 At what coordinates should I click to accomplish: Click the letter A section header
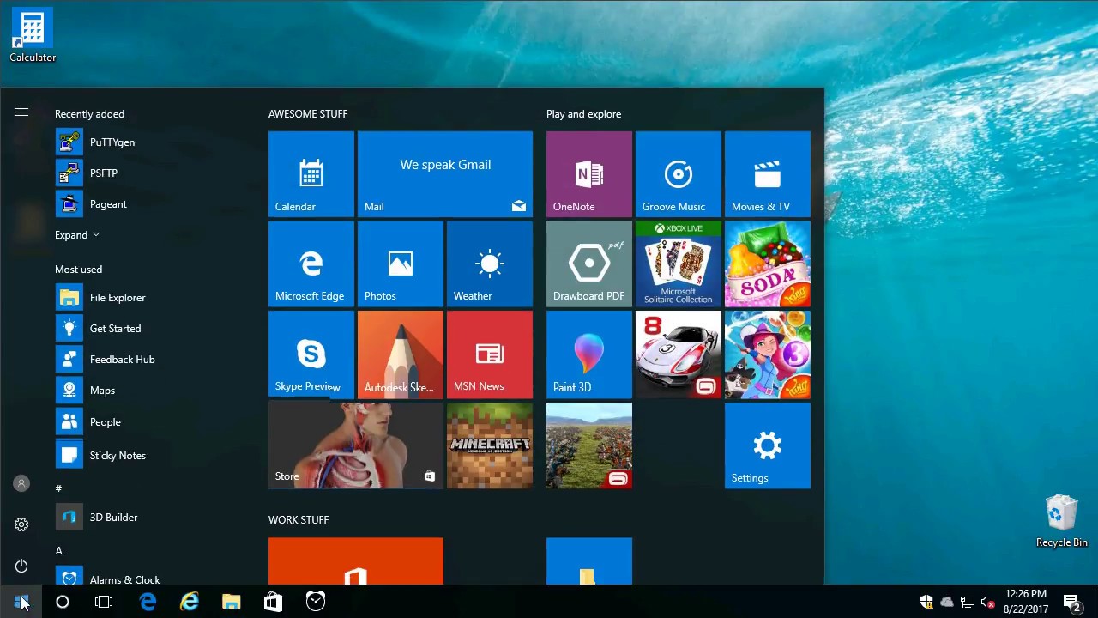tap(59, 551)
